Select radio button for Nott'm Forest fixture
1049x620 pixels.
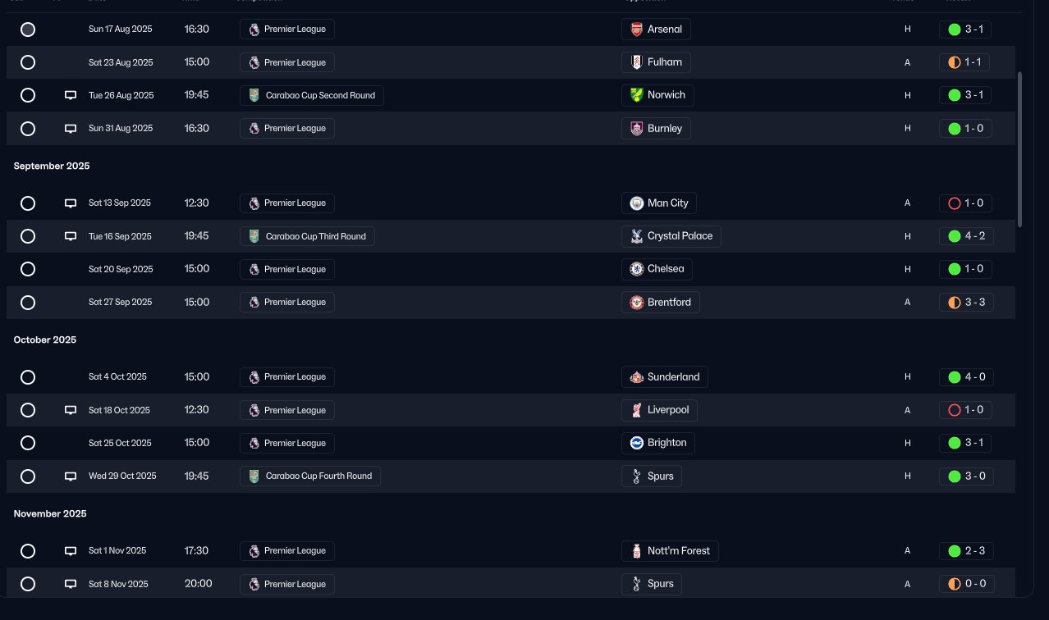[28, 551]
